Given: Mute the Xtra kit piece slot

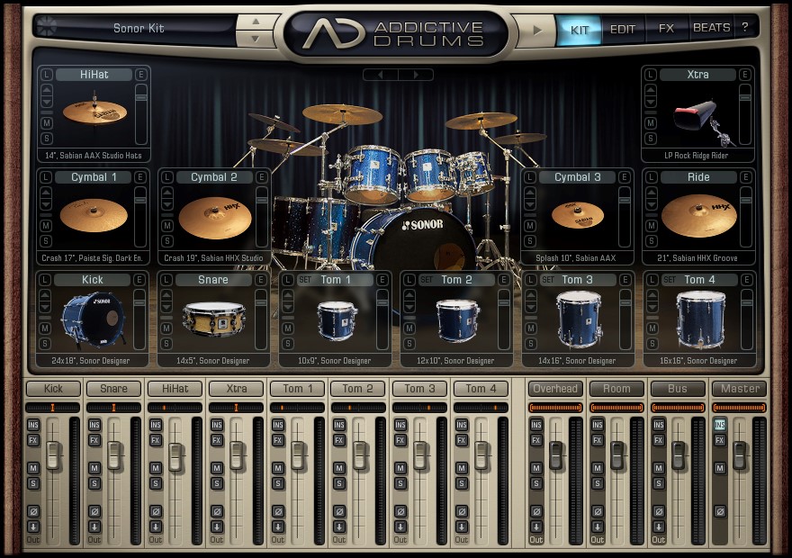Looking at the screenshot, I should tap(651, 123).
